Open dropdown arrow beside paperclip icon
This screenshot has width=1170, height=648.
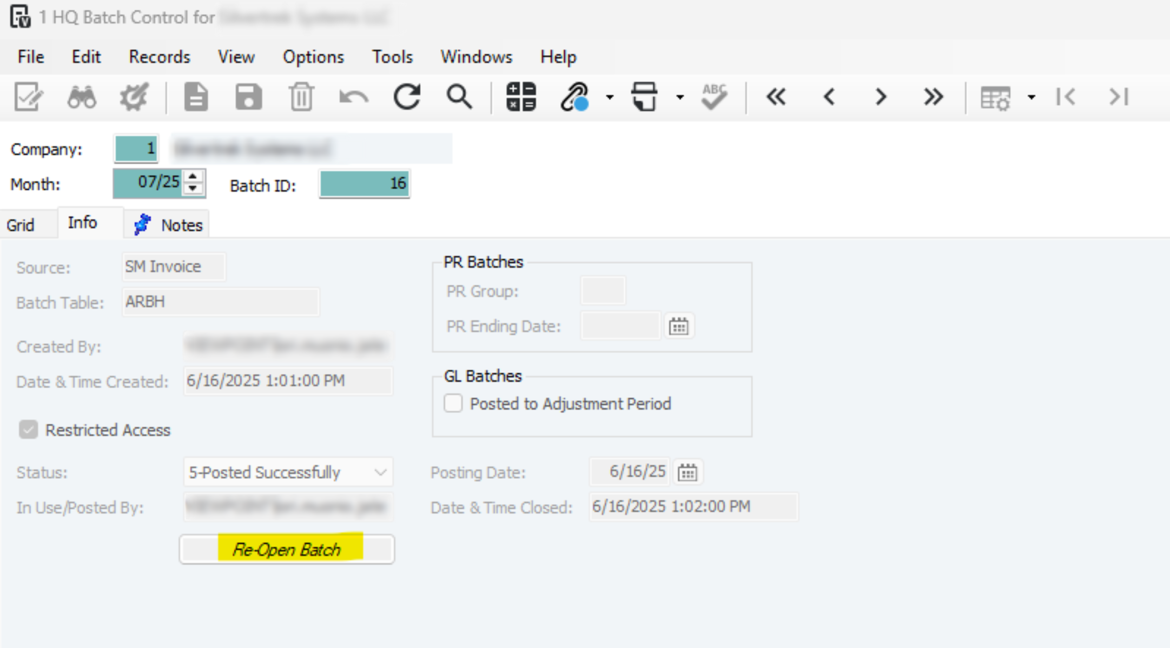(610, 98)
